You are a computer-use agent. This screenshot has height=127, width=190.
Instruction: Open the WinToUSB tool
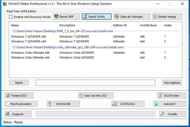[x=63, y=104]
